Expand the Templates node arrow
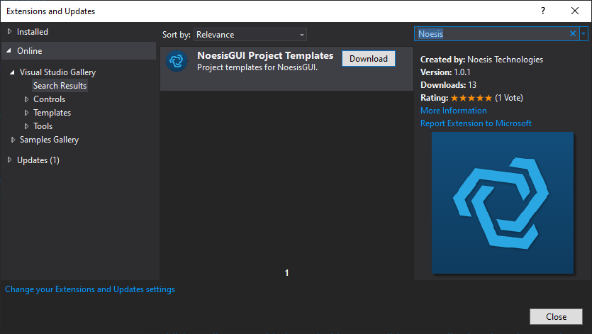Viewport: 592px width, 334px height. pyautogui.click(x=26, y=113)
